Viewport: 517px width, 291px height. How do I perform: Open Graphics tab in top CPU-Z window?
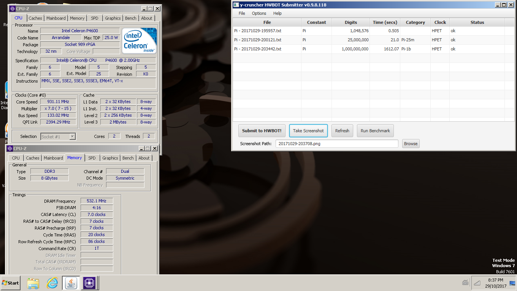(x=113, y=18)
